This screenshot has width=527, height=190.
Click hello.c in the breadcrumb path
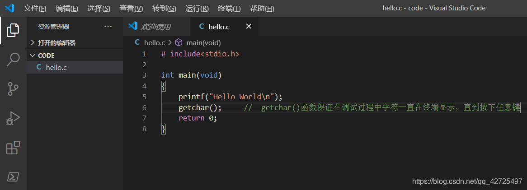coord(154,42)
